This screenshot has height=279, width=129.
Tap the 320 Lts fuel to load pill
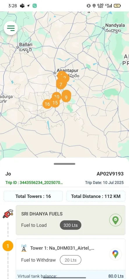click(x=70, y=225)
